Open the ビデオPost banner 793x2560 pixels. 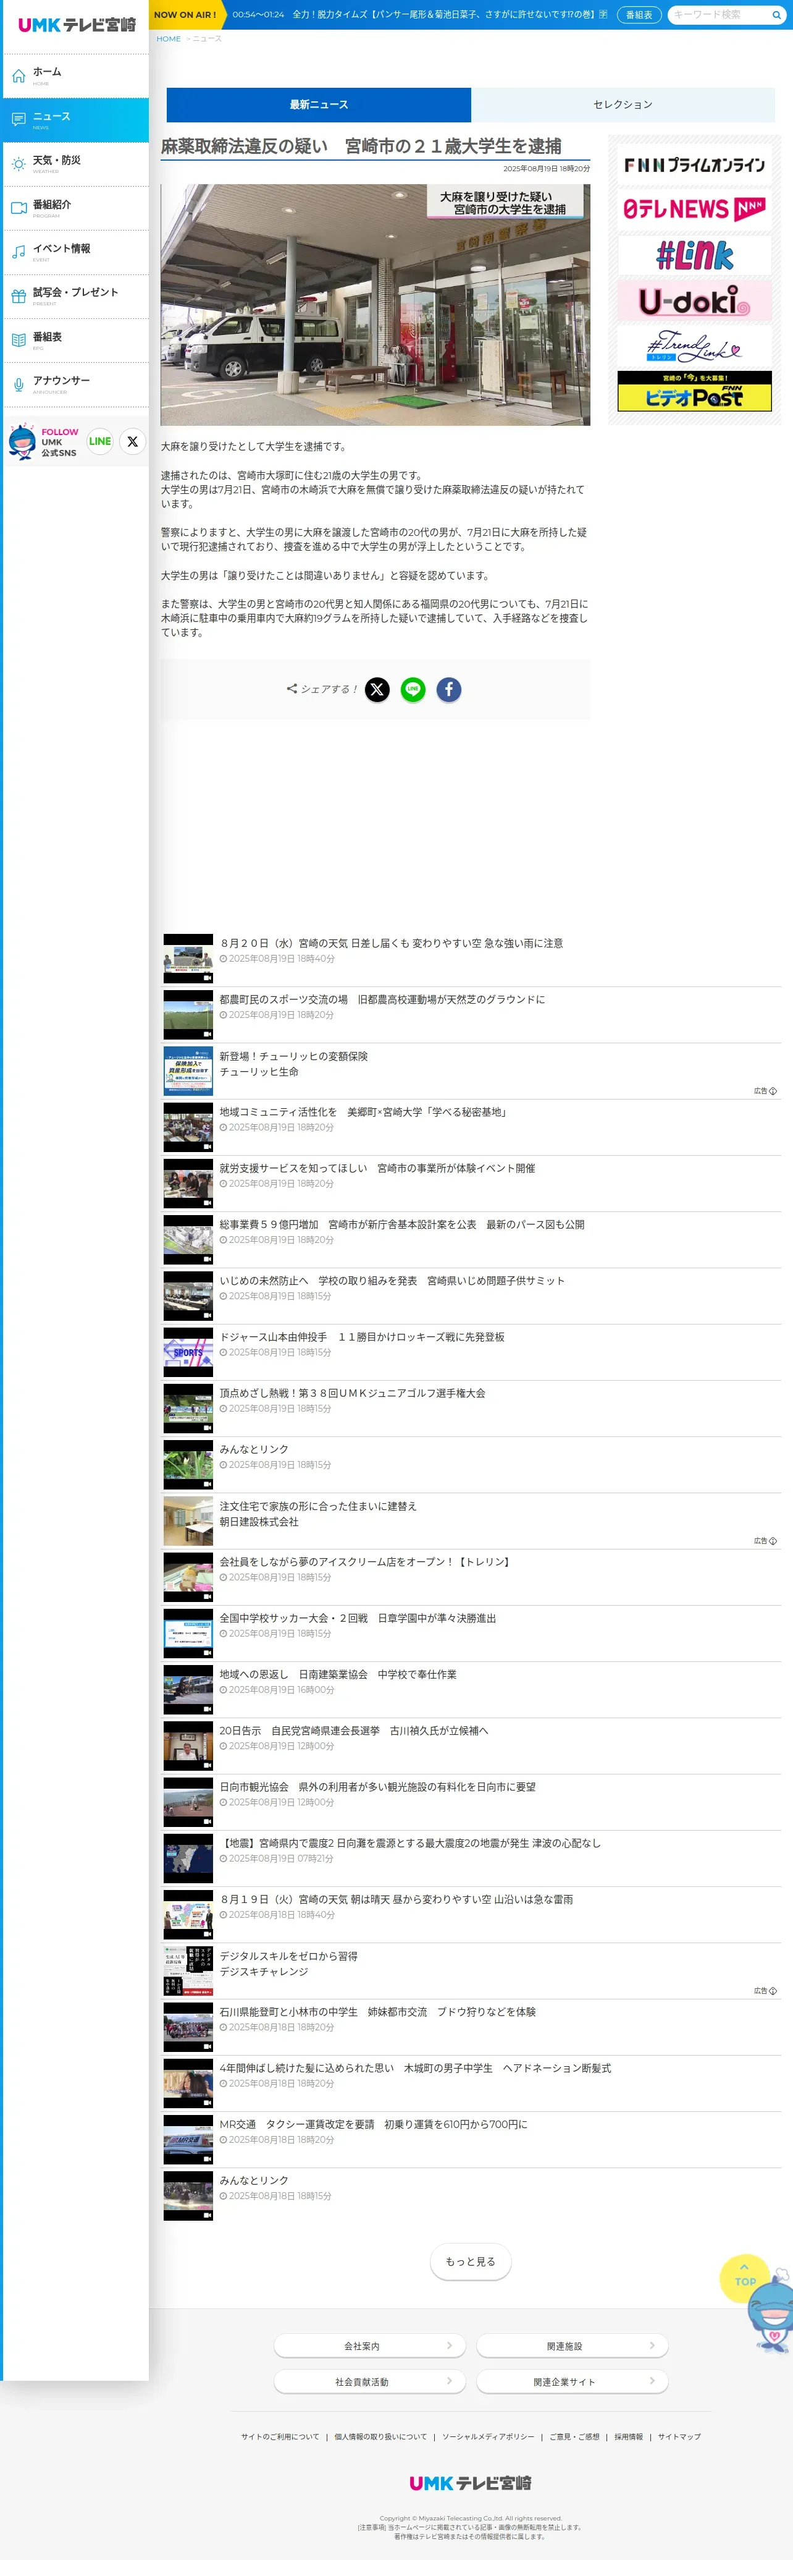click(694, 392)
